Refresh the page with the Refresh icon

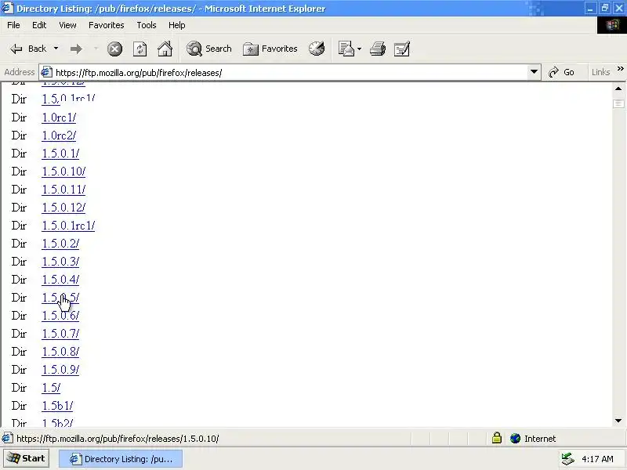(140, 49)
